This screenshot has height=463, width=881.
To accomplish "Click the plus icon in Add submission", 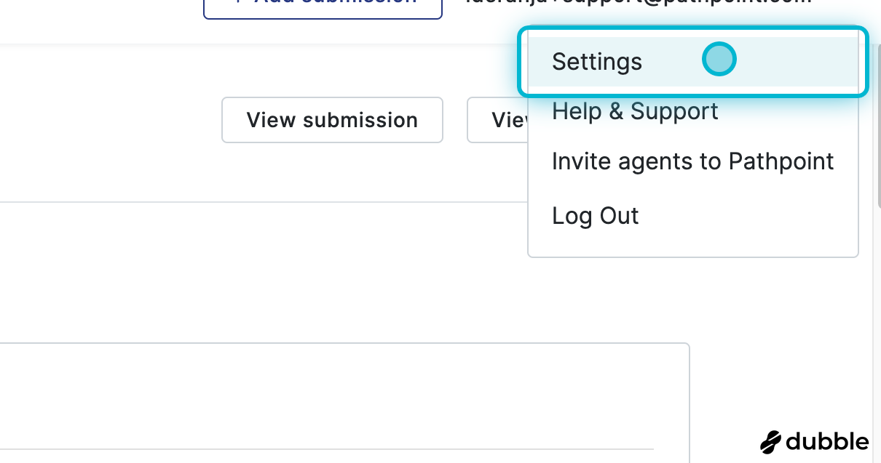I will pyautogui.click(x=238, y=2).
